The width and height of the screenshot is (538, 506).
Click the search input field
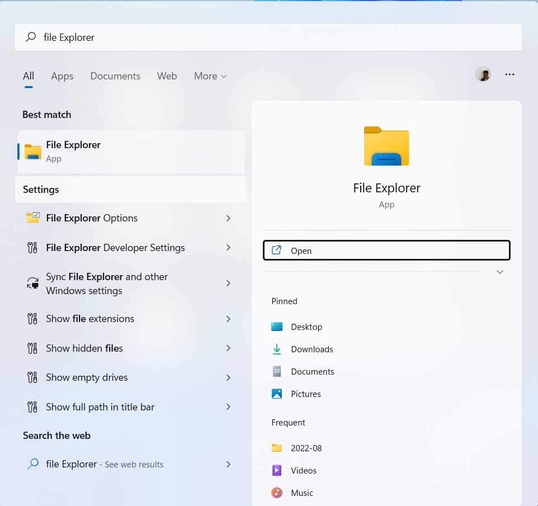tap(268, 37)
